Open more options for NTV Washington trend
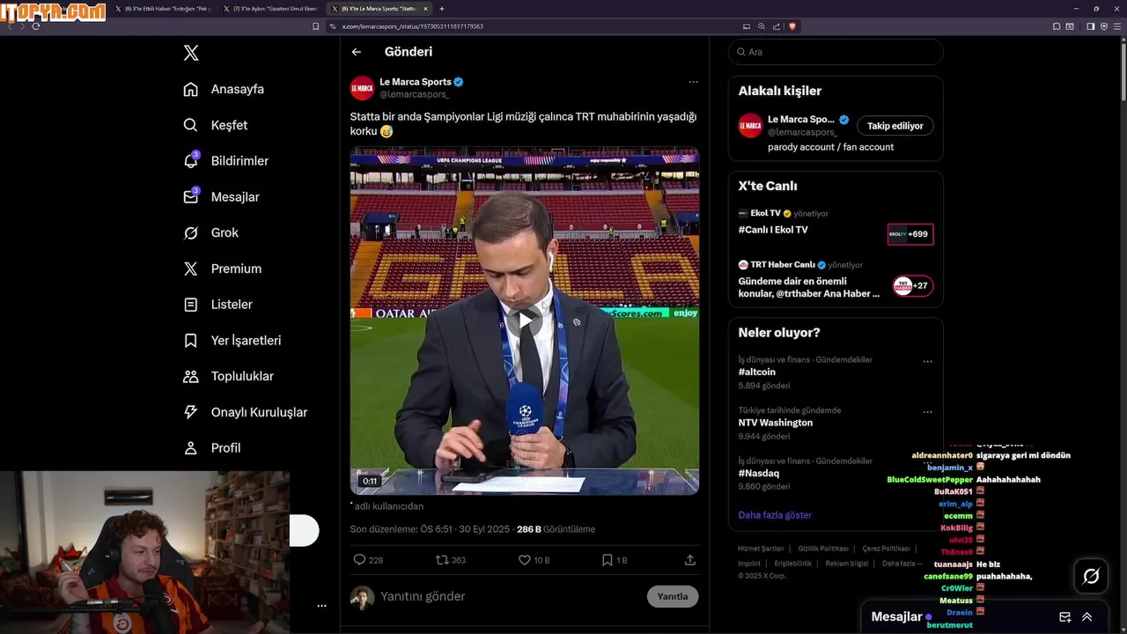Screen dimensions: 1127x634 pos(927,411)
